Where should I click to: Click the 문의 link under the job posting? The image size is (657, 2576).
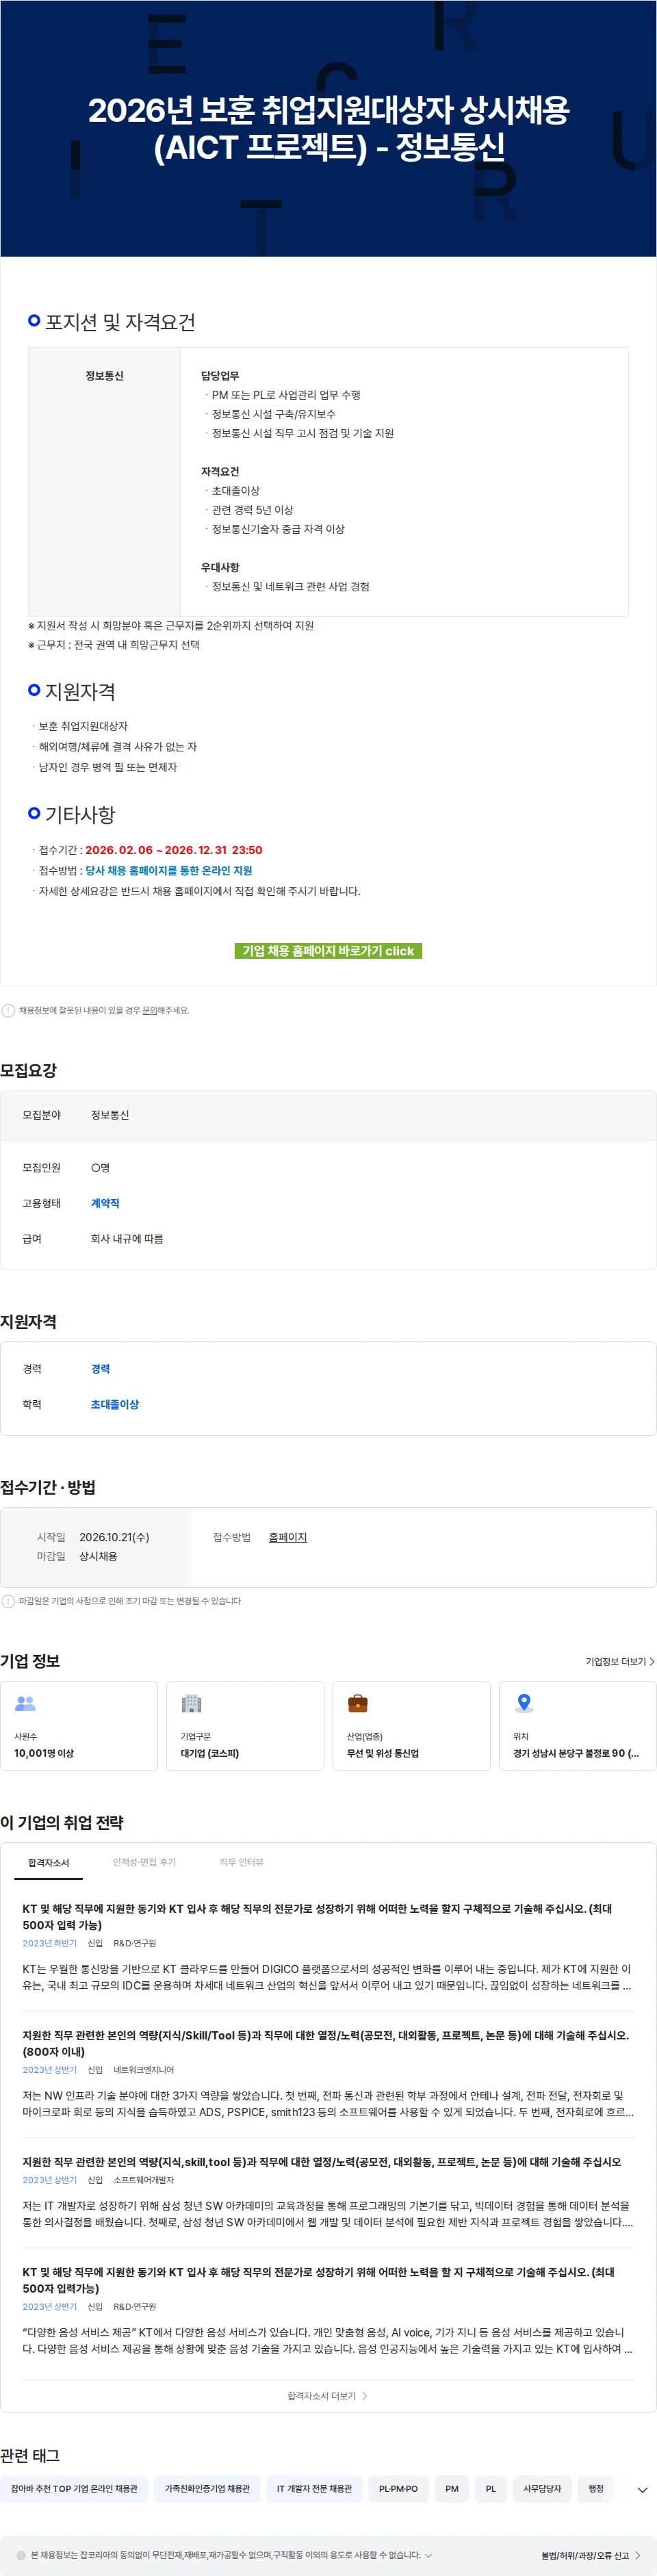pyautogui.click(x=149, y=1010)
